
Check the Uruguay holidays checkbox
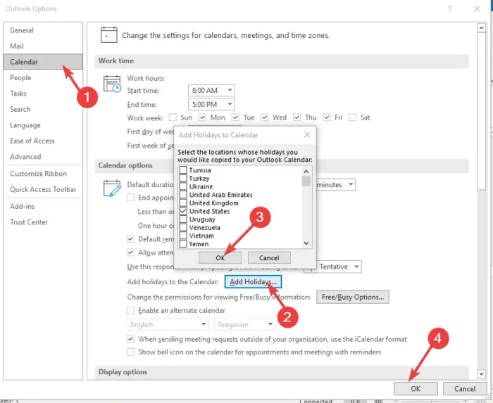(x=183, y=219)
